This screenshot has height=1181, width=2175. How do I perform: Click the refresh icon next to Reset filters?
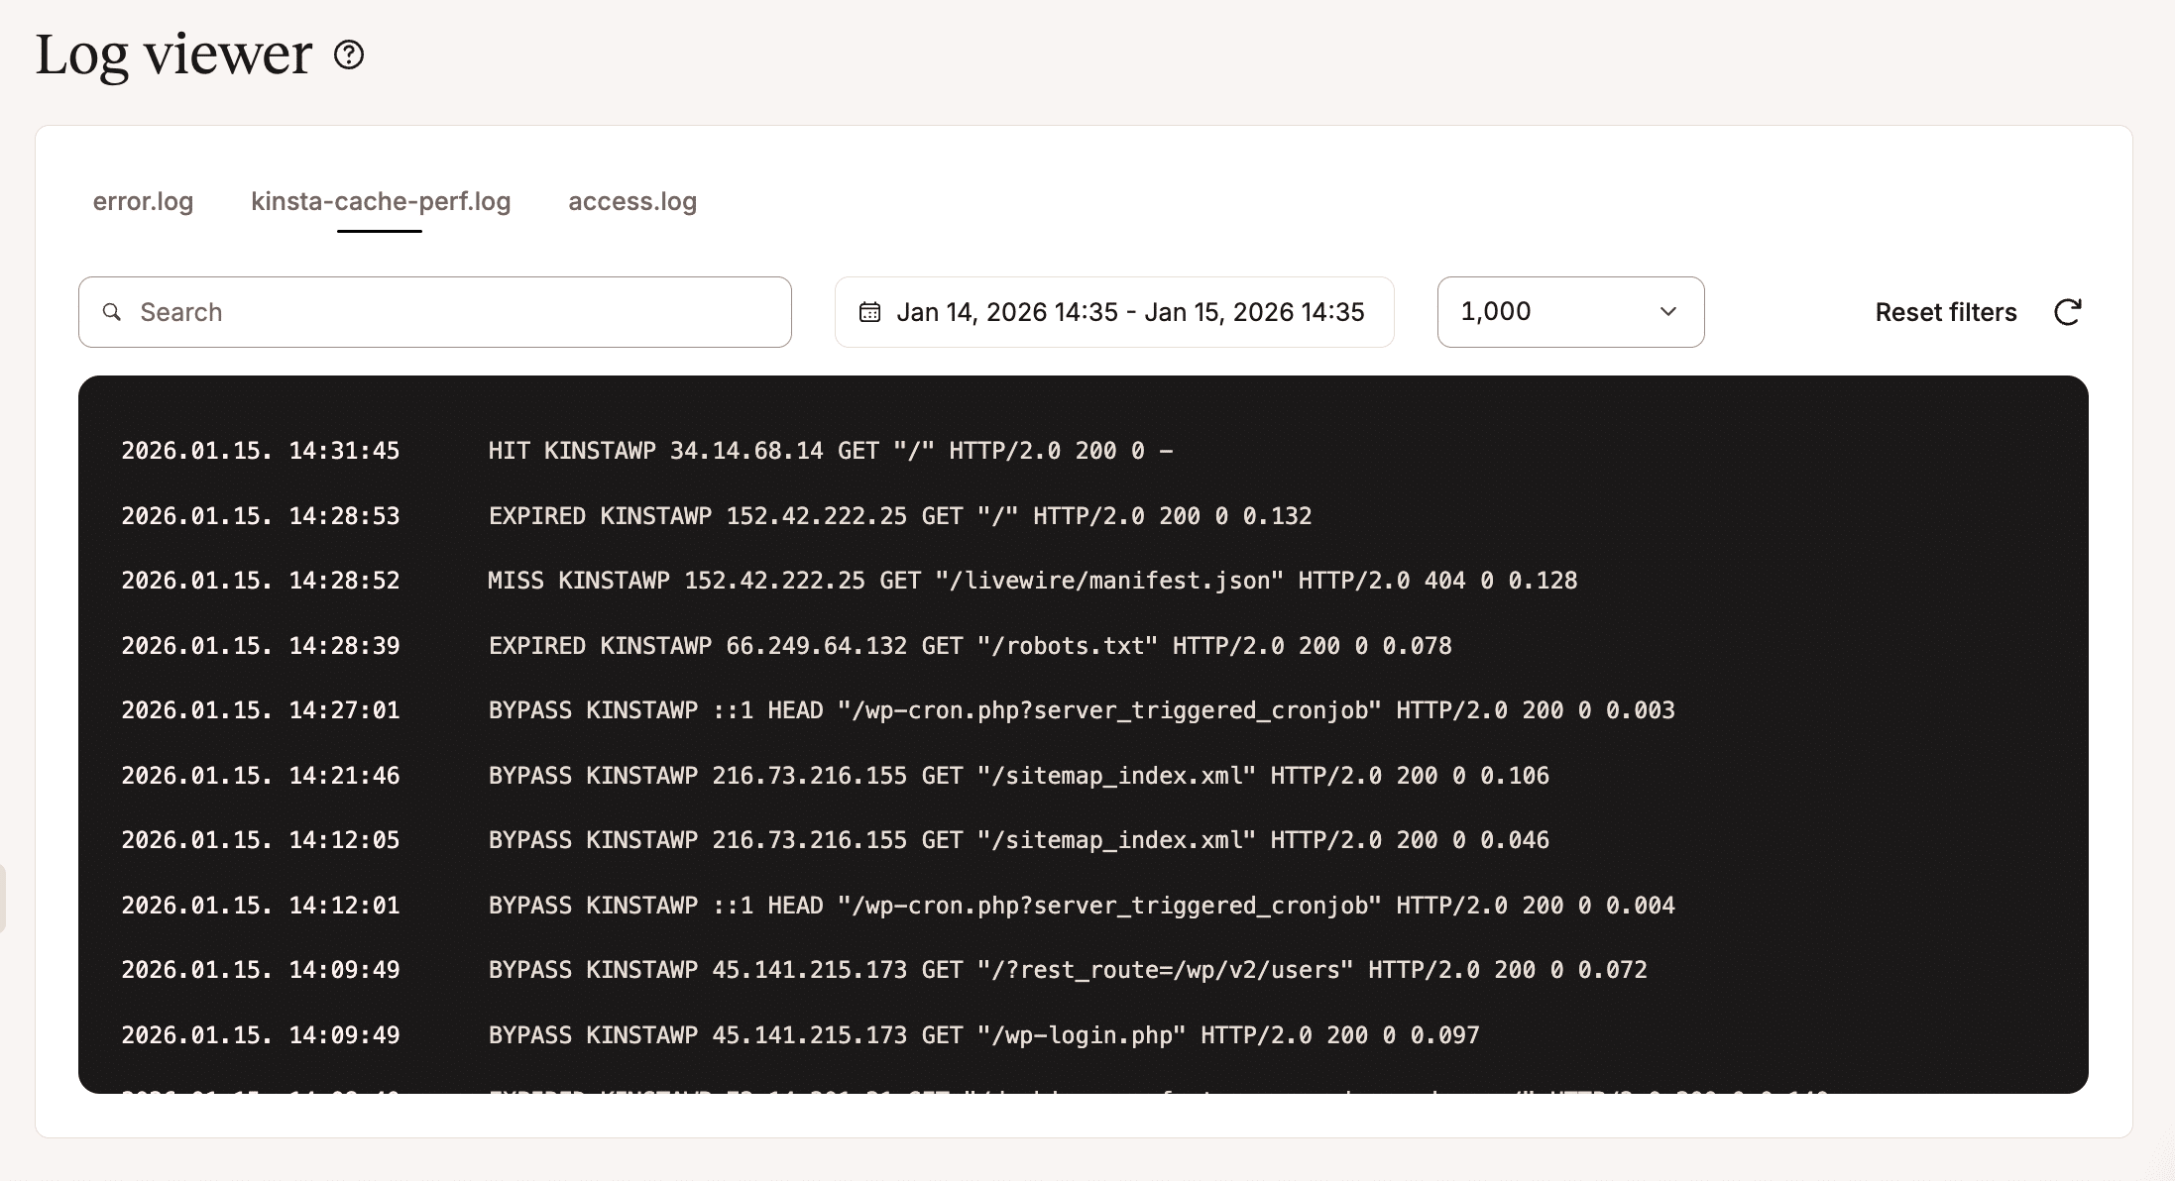click(x=2068, y=311)
